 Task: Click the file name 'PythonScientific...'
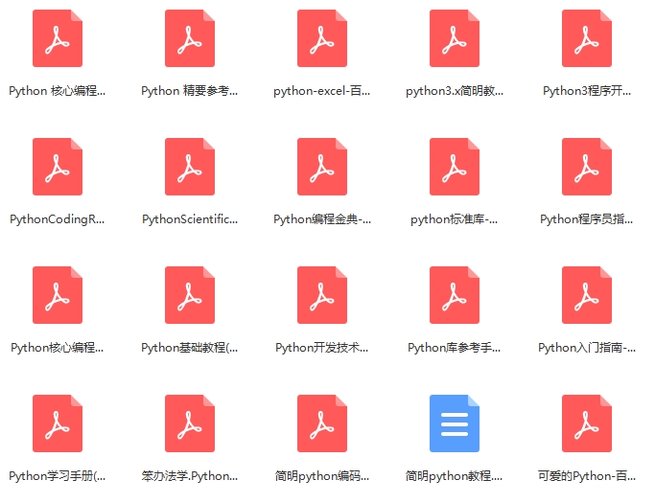(190, 219)
